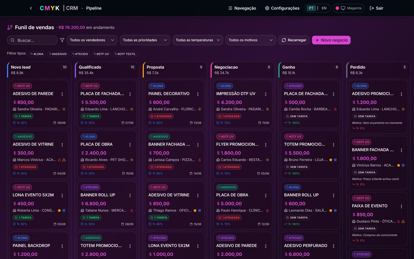The width and height of the screenshot is (414, 259).
Task: Click the Funil de vendas branch icon
Action: point(10,28)
